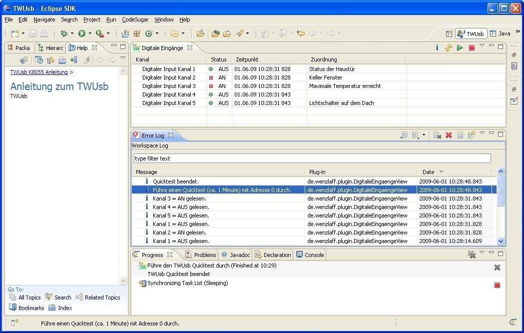Switch to the Declaration tab

coord(273,255)
